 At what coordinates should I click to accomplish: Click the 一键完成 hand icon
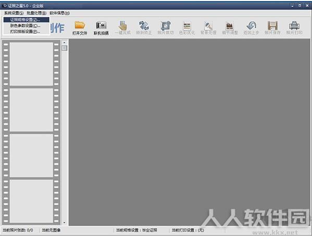122,28
